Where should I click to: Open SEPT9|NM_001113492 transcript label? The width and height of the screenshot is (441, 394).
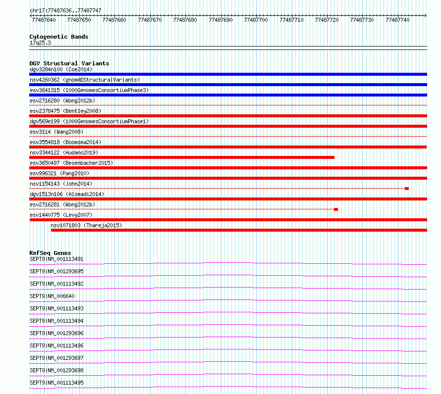56,284
